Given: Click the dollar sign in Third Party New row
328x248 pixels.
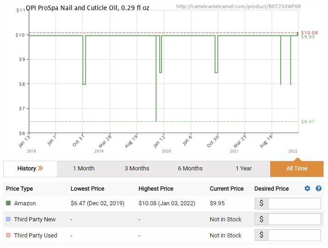Looking at the screenshot, I should (x=261, y=219).
